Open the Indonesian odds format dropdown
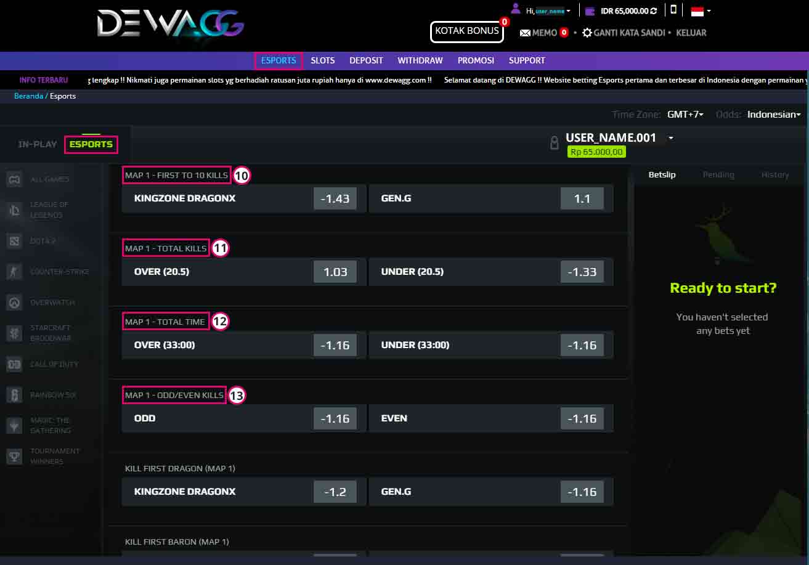This screenshot has height=565, width=809. tap(774, 115)
